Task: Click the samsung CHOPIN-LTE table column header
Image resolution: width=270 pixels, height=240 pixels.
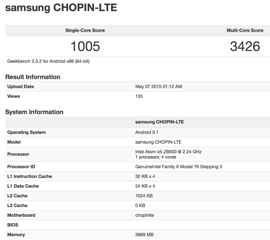Action: point(160,122)
